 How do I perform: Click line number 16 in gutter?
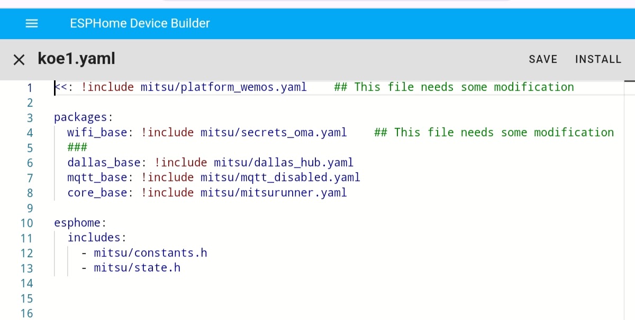pyautogui.click(x=26, y=314)
